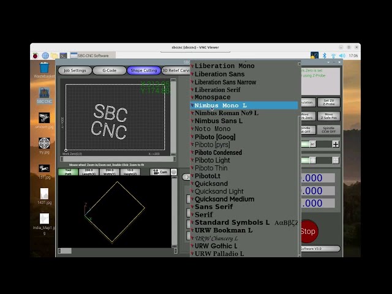Select the 1431.jpg desktop file
392x294 pixels.
point(44,196)
